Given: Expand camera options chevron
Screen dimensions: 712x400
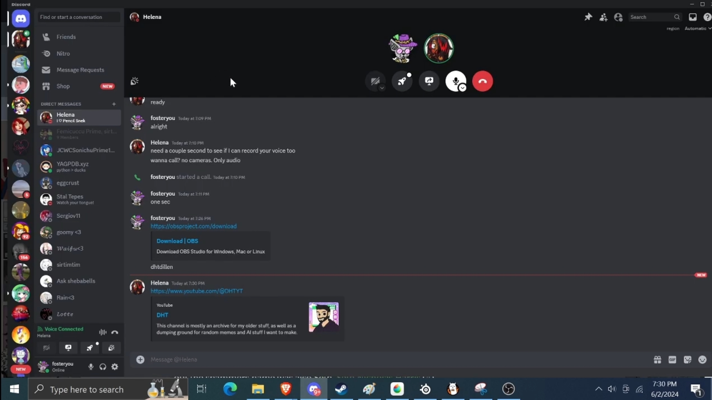Looking at the screenshot, I should click(382, 88).
